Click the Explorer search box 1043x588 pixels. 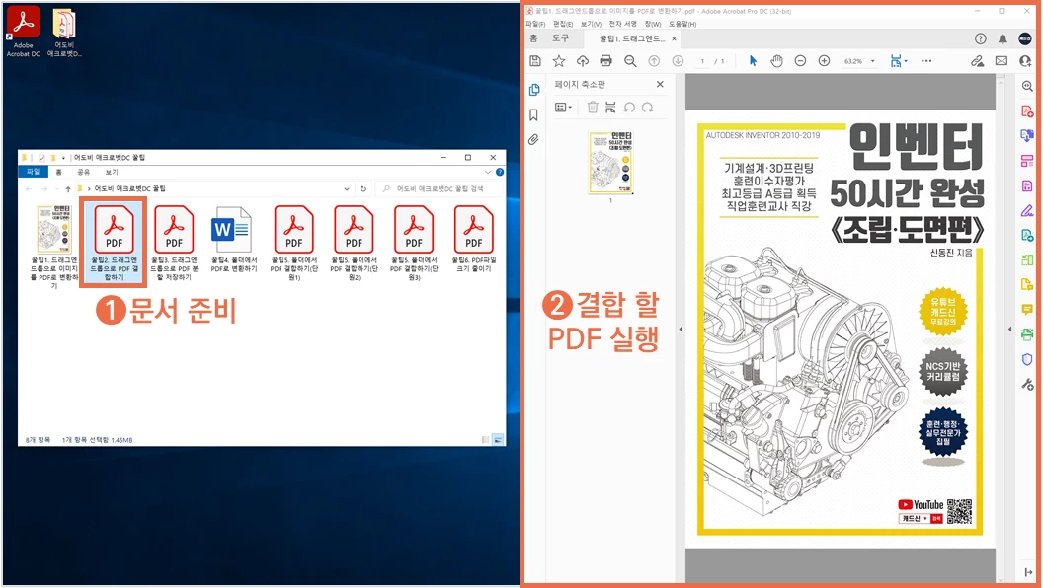coord(440,188)
